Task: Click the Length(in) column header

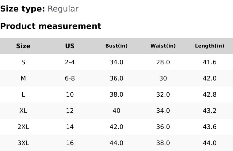Action: (x=210, y=46)
